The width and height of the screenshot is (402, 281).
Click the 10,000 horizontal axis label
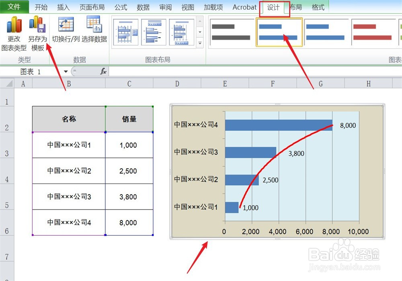[x=358, y=232]
